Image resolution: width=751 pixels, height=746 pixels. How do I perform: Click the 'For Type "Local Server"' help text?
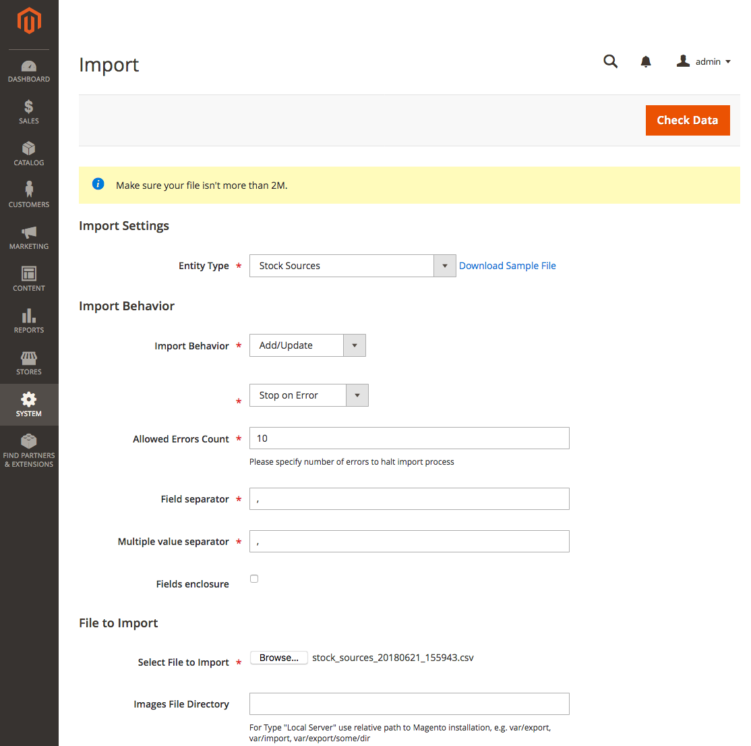[400, 733]
